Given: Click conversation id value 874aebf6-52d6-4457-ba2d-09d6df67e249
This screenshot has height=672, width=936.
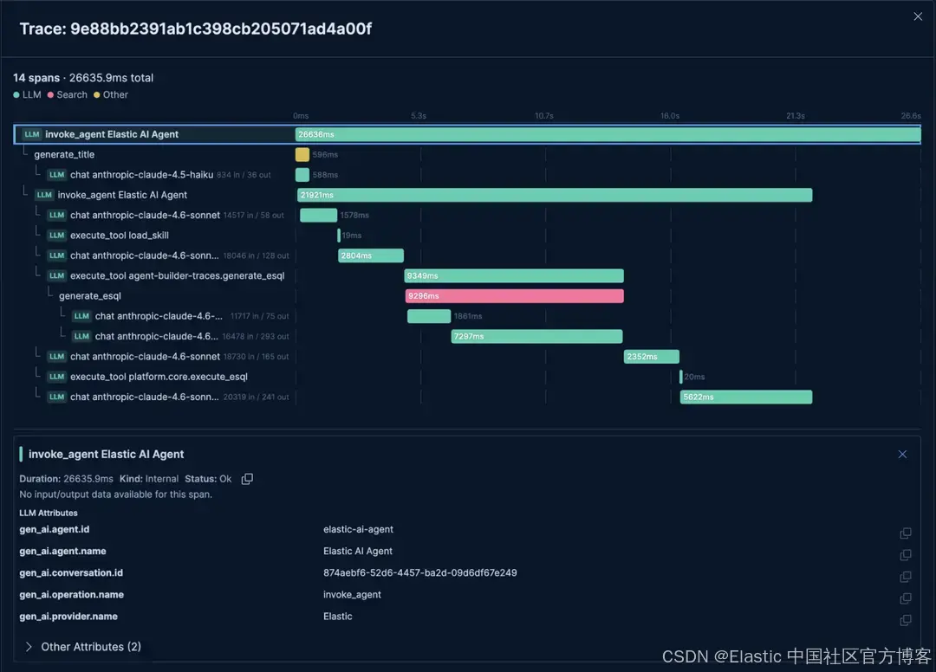Looking at the screenshot, I should pos(419,573).
